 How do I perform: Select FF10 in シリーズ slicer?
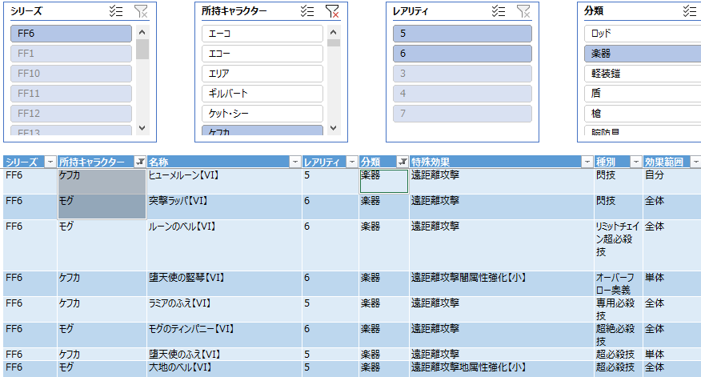[71, 74]
